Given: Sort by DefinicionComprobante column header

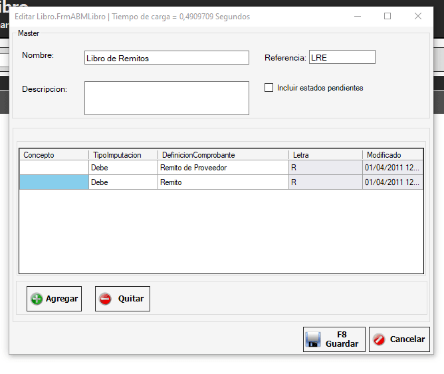Looking at the screenshot, I should point(223,155).
